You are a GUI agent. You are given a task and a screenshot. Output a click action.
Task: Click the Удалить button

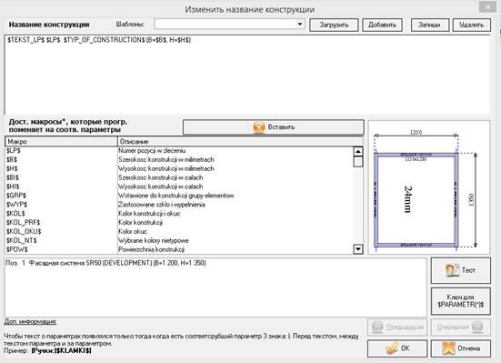(472, 25)
